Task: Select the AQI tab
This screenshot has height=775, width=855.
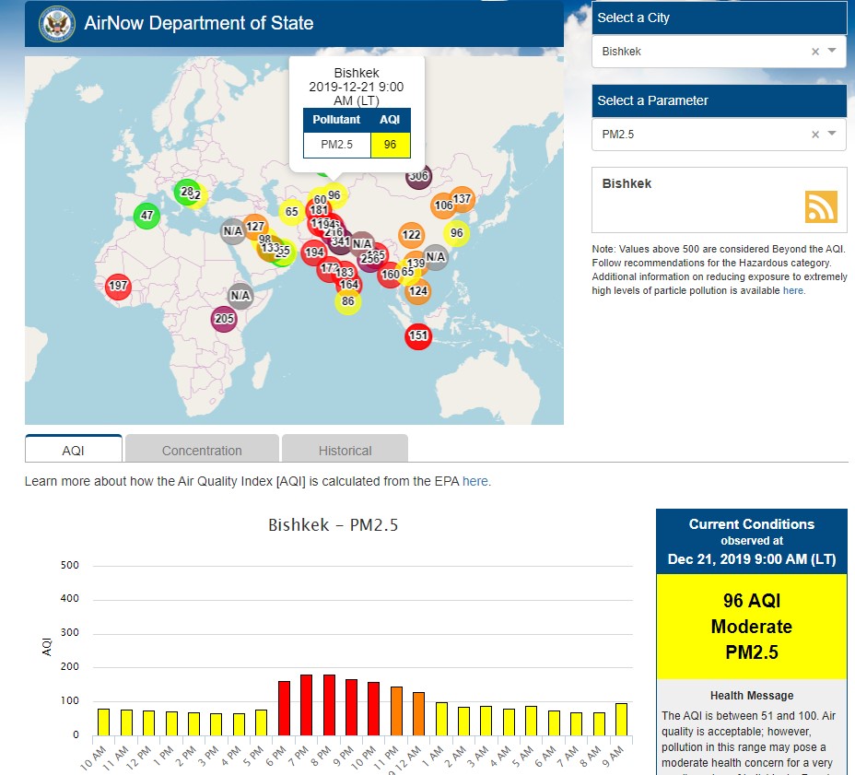Action: click(x=74, y=450)
